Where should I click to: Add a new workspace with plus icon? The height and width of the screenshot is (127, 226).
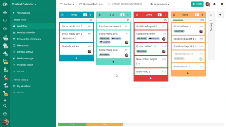tap(5, 100)
